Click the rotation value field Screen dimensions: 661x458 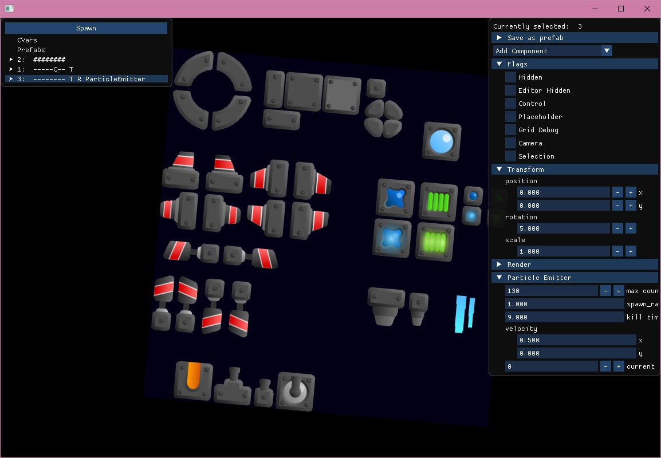pyautogui.click(x=563, y=228)
